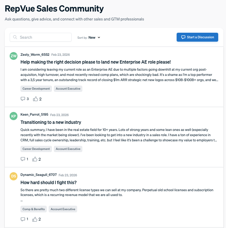Click the Sort by dropdown chevron arrow
Screen dimensions: 226x228
coord(99,38)
